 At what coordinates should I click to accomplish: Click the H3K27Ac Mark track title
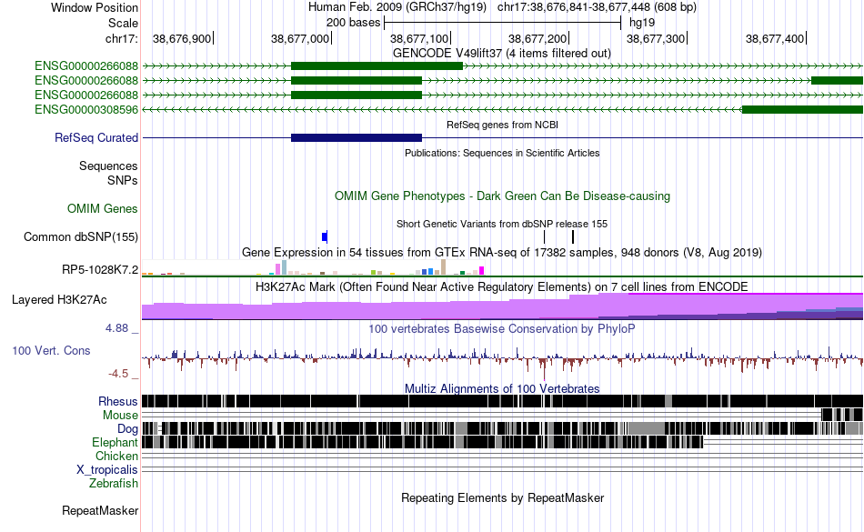coord(502,287)
